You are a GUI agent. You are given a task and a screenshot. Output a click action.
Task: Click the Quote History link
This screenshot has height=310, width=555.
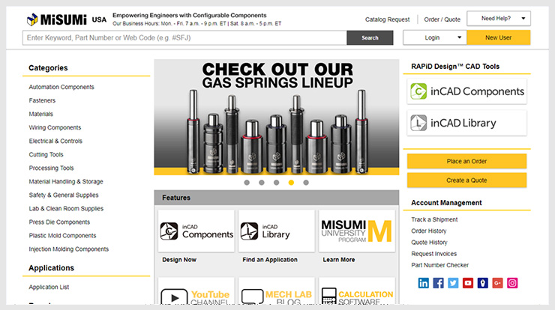click(x=429, y=242)
